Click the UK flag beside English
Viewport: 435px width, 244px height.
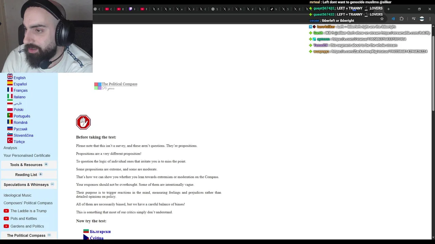[10, 77]
